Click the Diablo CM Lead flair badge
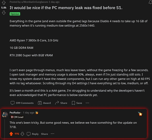 [17, 117]
